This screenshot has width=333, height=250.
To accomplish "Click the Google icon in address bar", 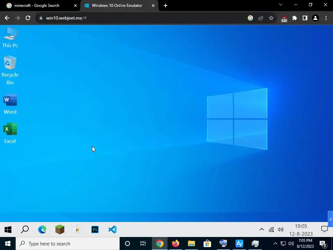I will pos(250,18).
